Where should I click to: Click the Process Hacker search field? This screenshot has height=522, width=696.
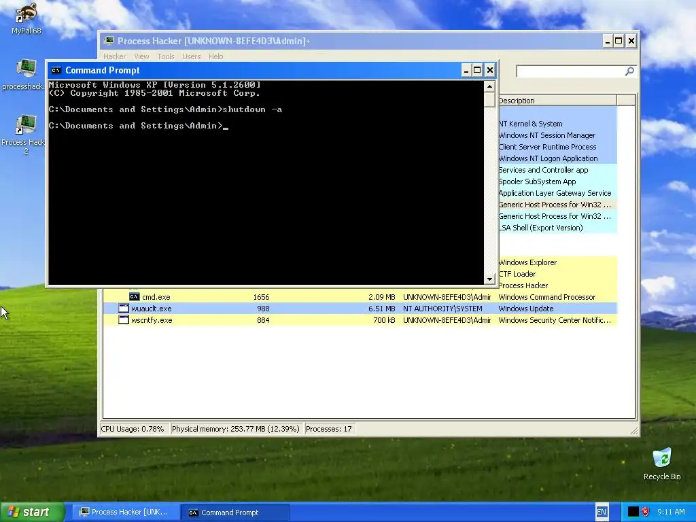(x=571, y=71)
